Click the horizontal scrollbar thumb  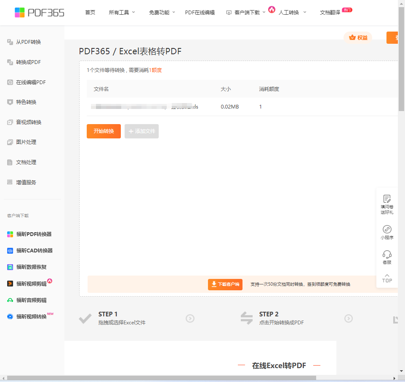point(162,378)
